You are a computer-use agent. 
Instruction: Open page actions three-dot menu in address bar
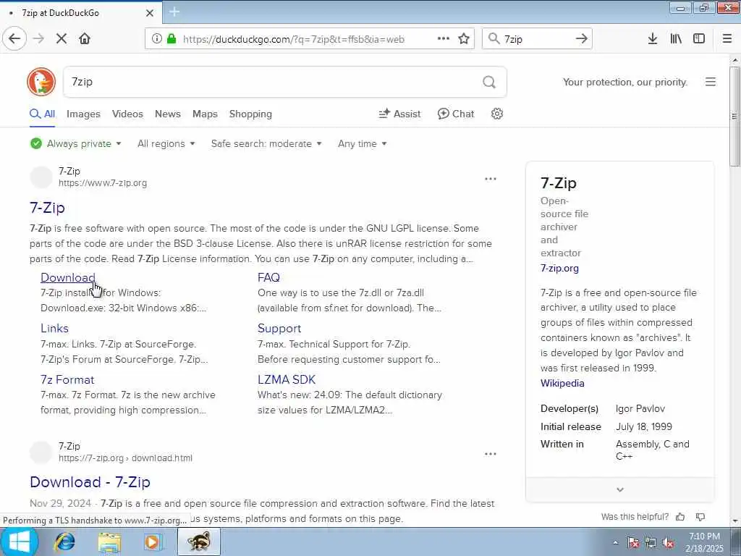[x=444, y=39]
